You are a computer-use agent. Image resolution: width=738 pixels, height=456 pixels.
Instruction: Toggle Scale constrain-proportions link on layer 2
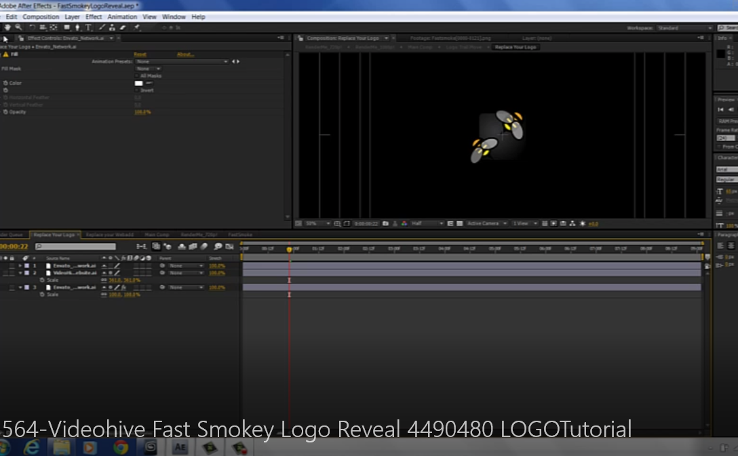(x=104, y=280)
